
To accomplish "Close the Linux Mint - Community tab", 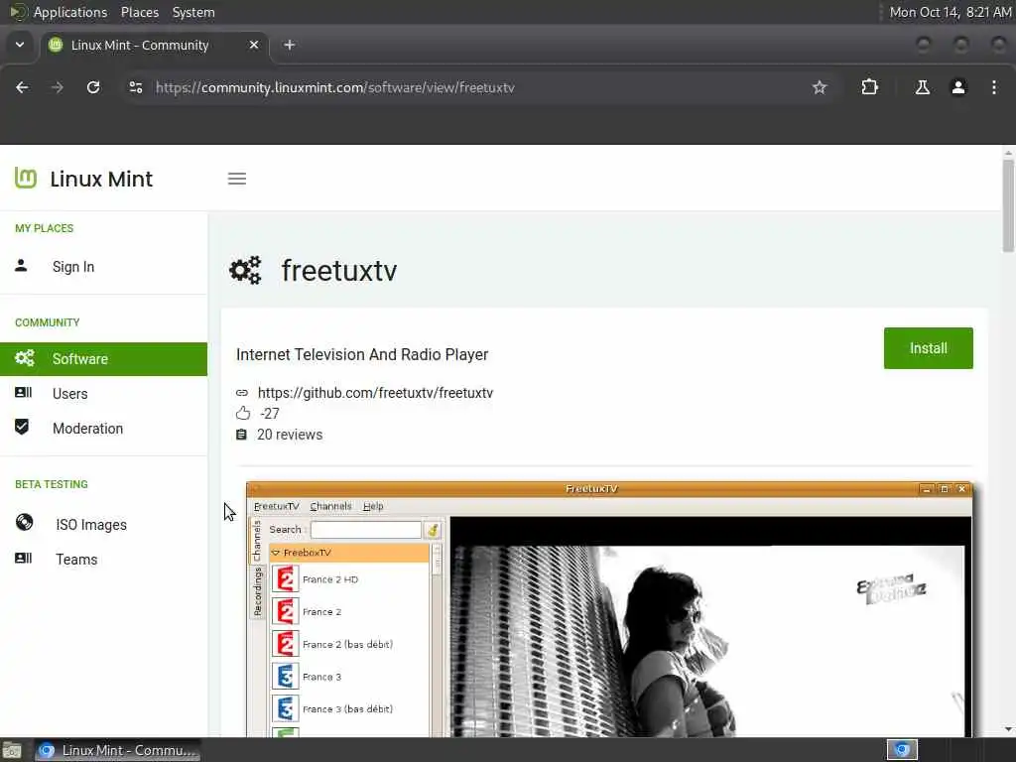I will coord(254,45).
